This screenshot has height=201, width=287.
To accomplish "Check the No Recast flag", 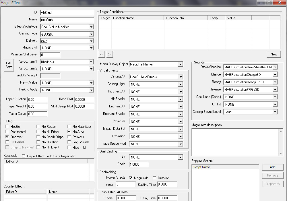I will 38,127.
